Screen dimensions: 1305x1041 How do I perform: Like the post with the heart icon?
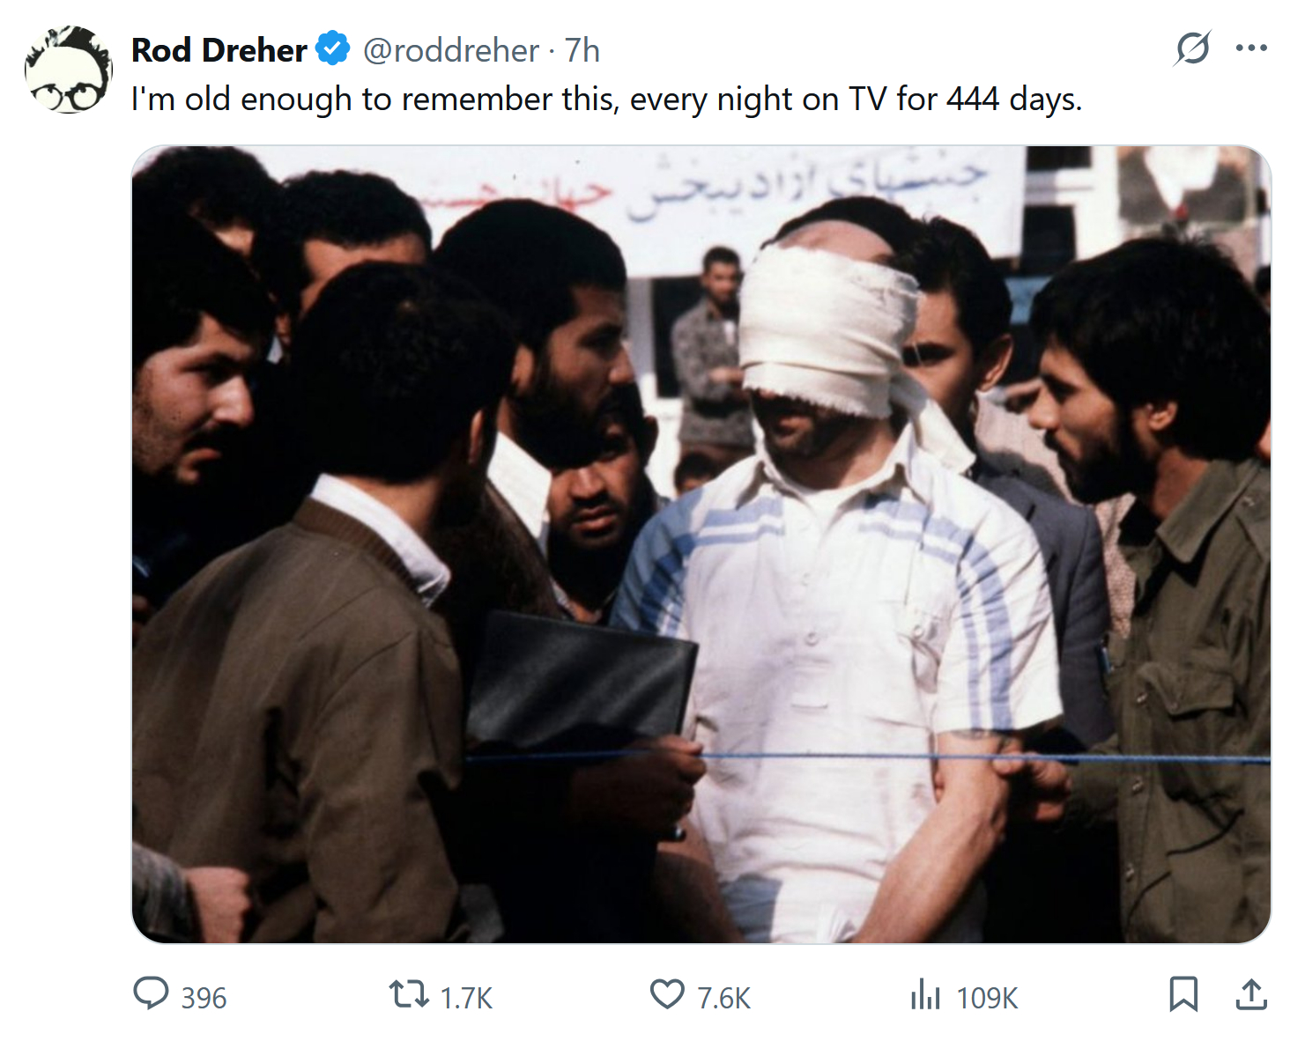(x=667, y=995)
